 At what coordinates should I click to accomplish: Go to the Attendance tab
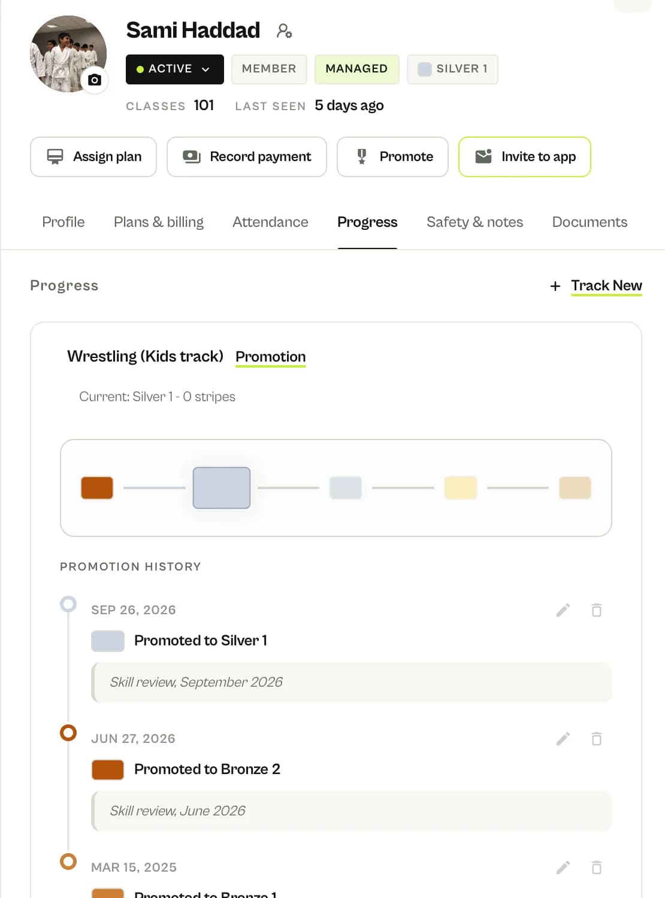click(270, 222)
